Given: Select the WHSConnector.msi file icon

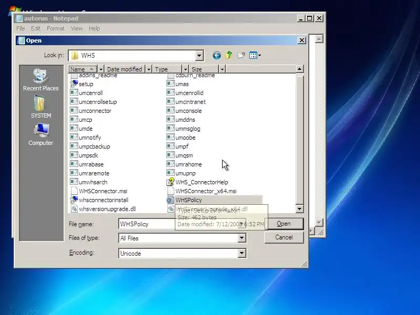Looking at the screenshot, I should coord(74,191).
